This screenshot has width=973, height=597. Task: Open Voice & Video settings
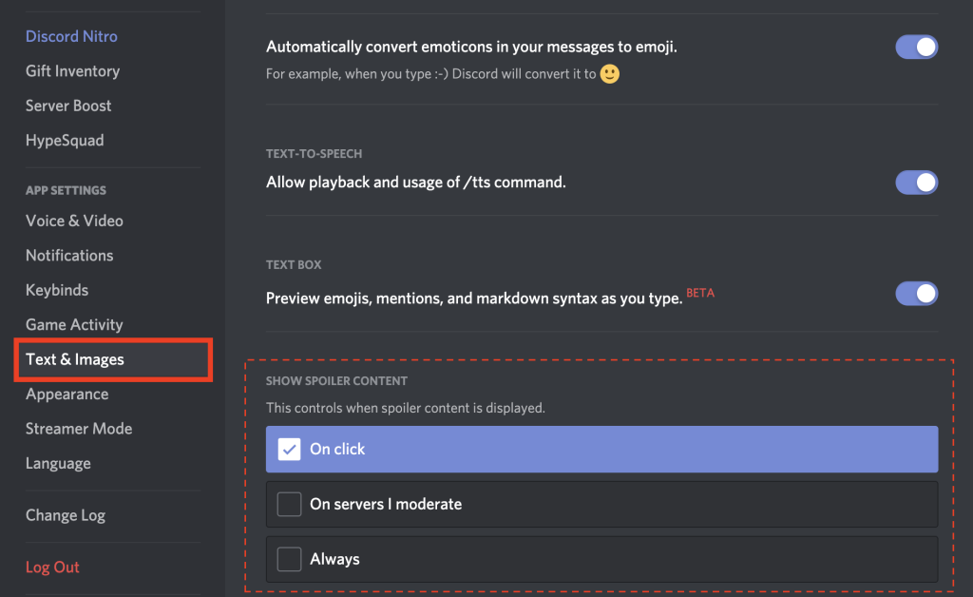74,221
